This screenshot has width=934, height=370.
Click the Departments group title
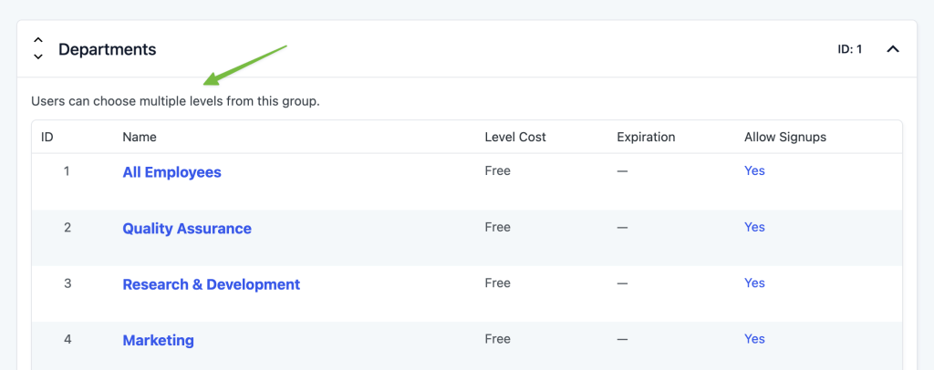point(108,49)
